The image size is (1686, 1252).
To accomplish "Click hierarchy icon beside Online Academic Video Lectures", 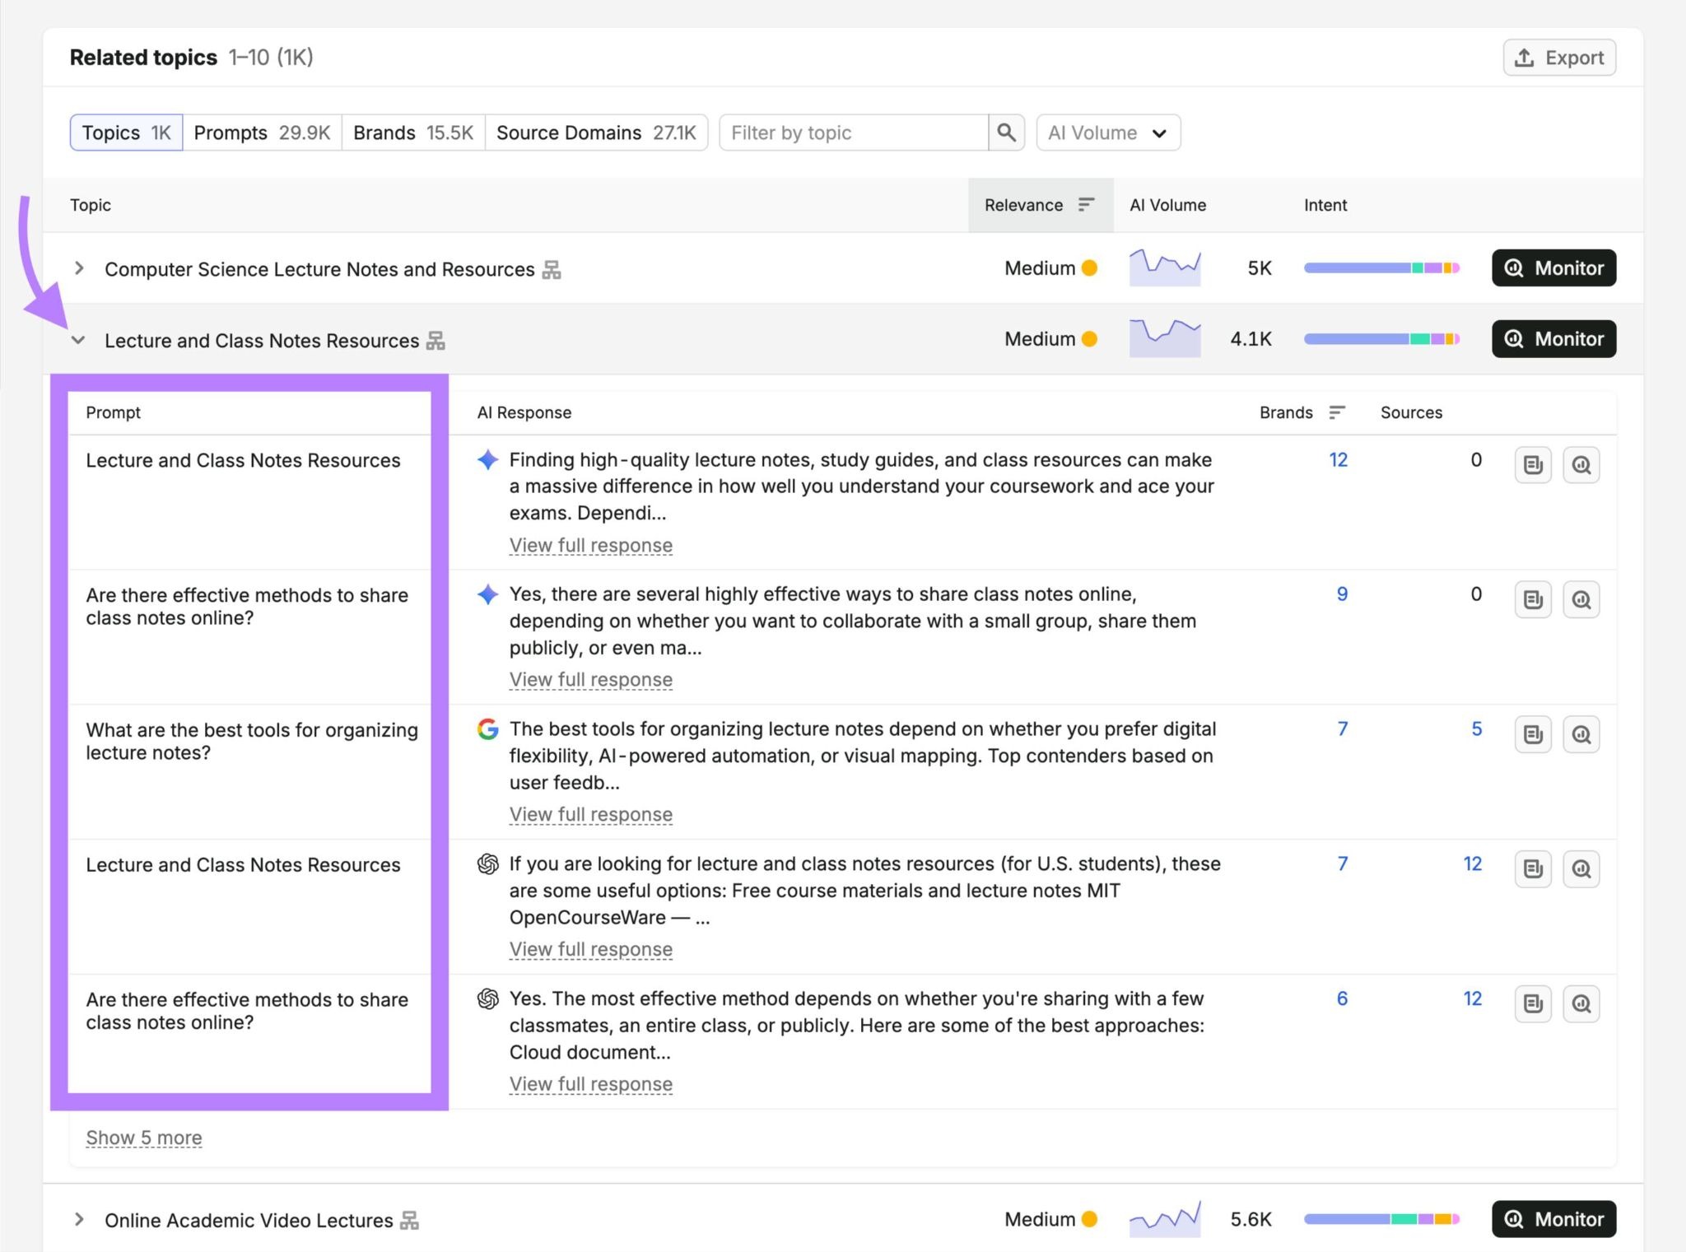I will (409, 1221).
